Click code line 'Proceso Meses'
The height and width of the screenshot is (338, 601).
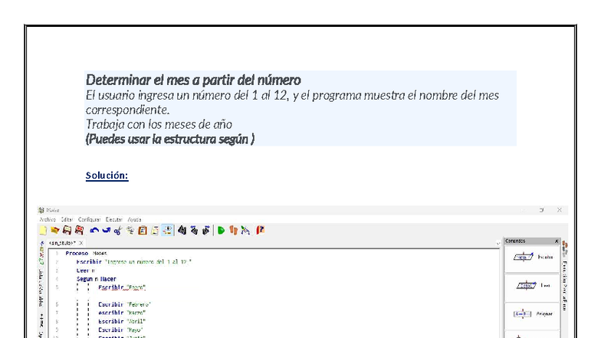(x=86, y=253)
